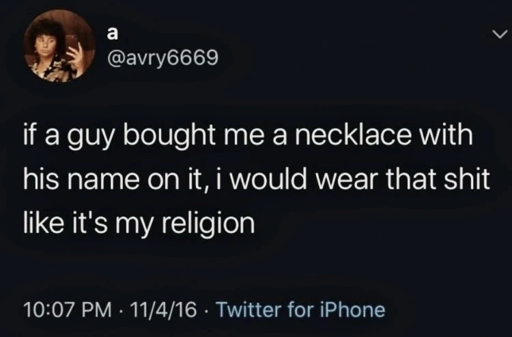Viewport: 512px width, 337px height.
Task: Open the profile via display name "a"
Action: coord(113,33)
